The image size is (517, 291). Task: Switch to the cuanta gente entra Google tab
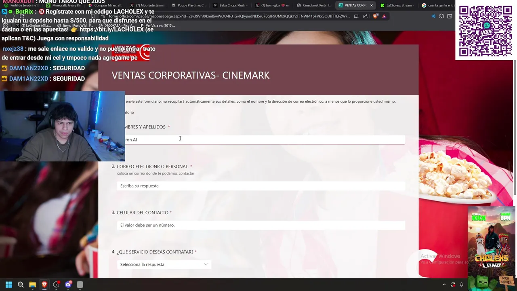click(438, 5)
